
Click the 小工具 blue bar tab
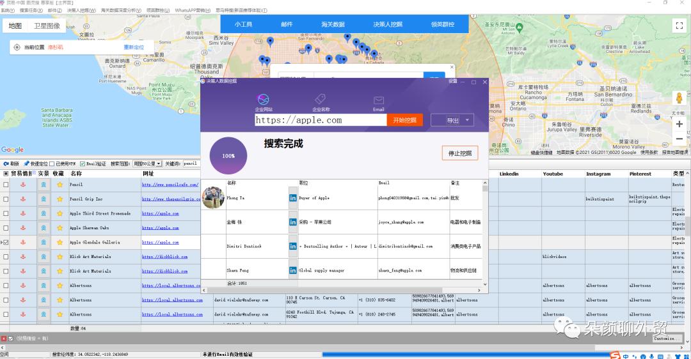tap(243, 24)
